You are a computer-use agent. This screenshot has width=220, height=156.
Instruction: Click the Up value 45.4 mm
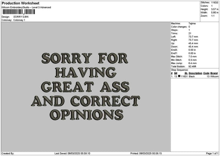point(193,43)
